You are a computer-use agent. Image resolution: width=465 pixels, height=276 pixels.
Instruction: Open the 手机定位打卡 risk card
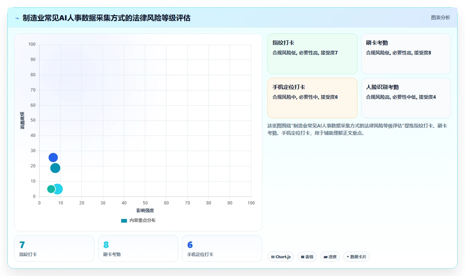tap(312, 98)
